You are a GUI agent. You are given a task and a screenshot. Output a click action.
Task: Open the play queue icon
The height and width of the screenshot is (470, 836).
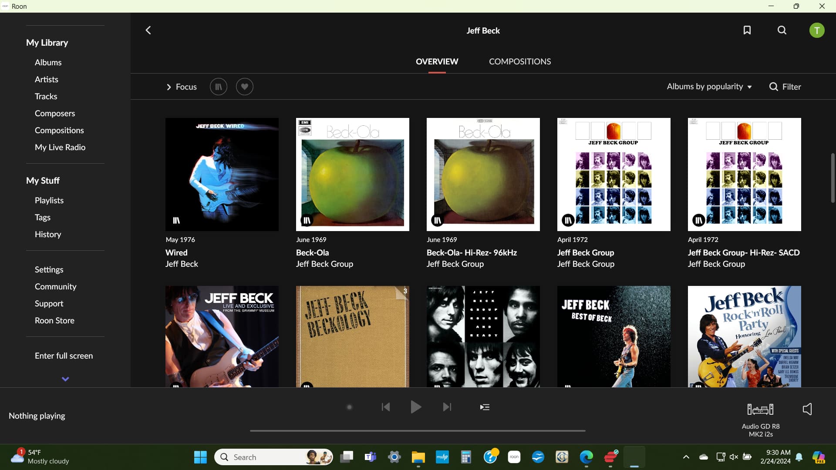[x=485, y=407]
